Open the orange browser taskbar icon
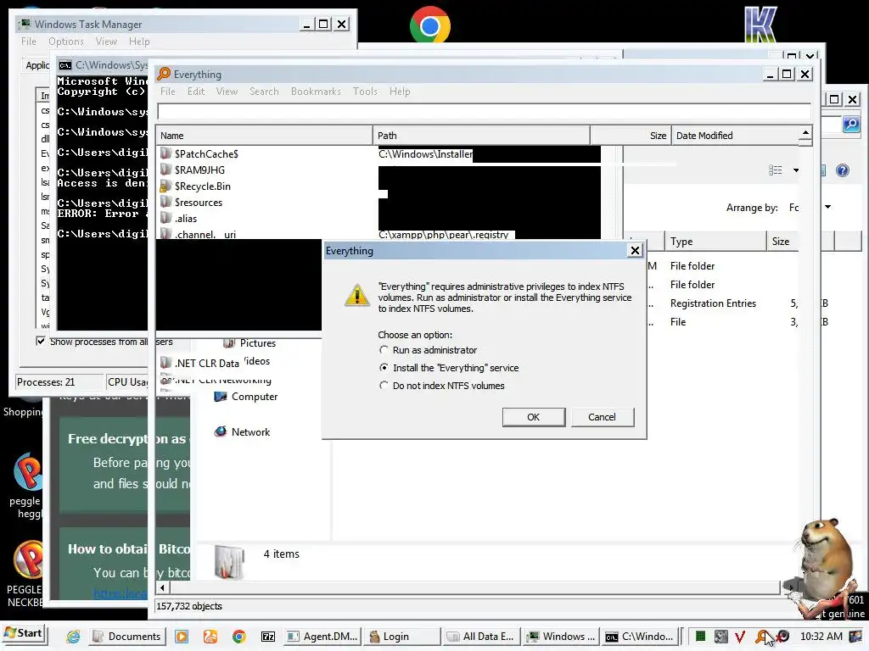 (210, 637)
